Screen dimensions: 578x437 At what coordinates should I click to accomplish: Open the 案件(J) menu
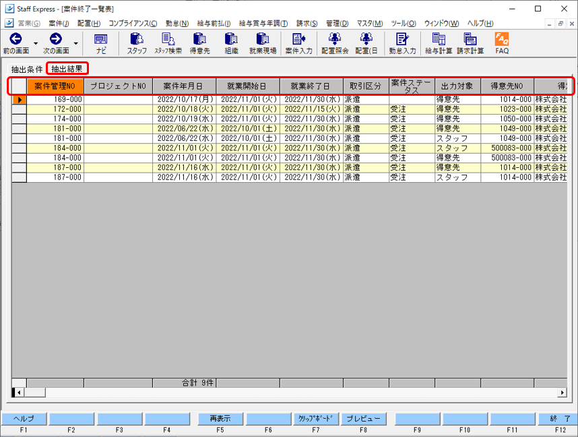59,23
